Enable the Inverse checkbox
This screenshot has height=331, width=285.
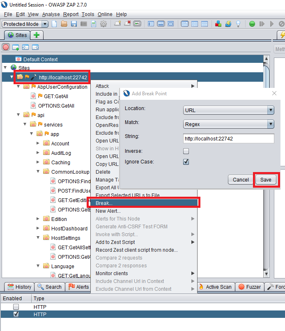coord(186,151)
